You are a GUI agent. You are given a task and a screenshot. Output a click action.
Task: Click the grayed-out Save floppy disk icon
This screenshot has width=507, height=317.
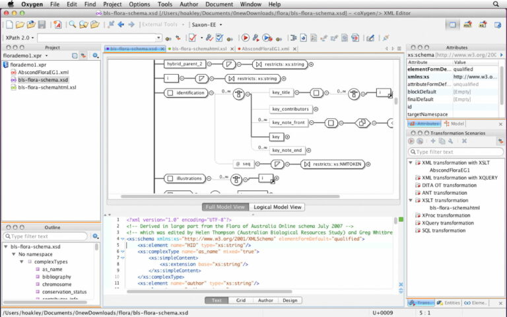[42, 24]
